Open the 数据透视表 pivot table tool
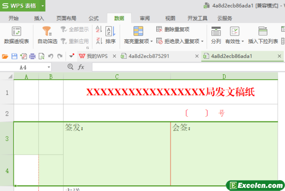This screenshot has width=285, height=191. click(16, 36)
